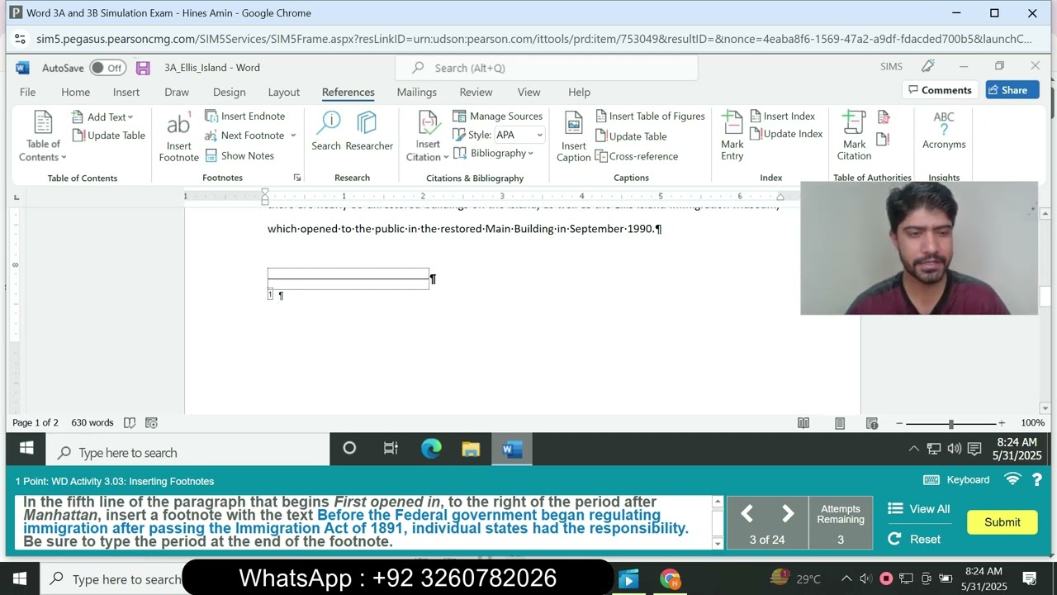Open the File menu tab
This screenshot has height=595, width=1057.
[x=27, y=92]
